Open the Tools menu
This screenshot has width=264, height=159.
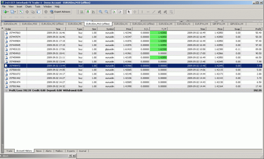(x=38, y=7)
